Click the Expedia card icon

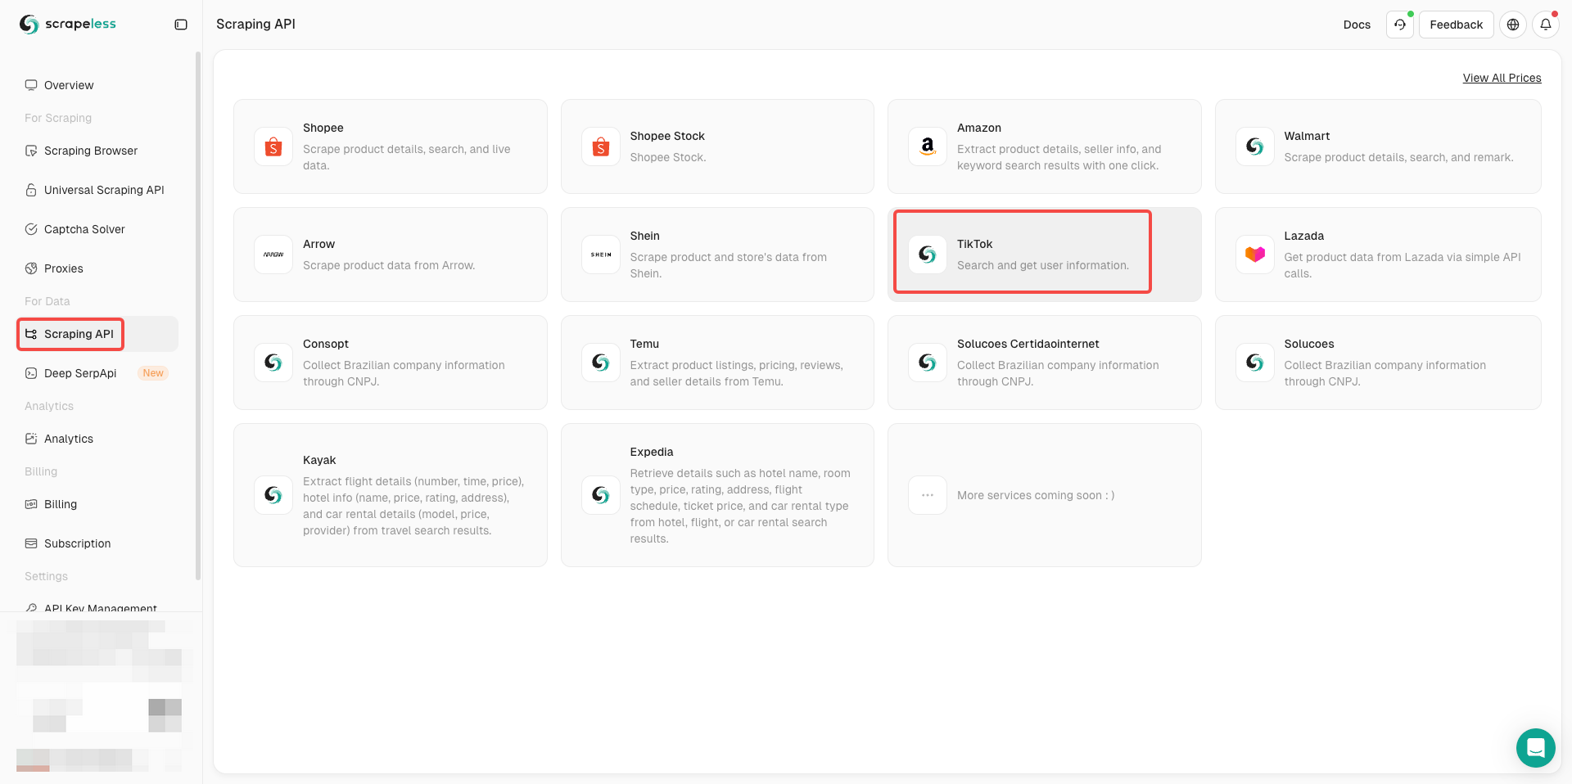(601, 495)
